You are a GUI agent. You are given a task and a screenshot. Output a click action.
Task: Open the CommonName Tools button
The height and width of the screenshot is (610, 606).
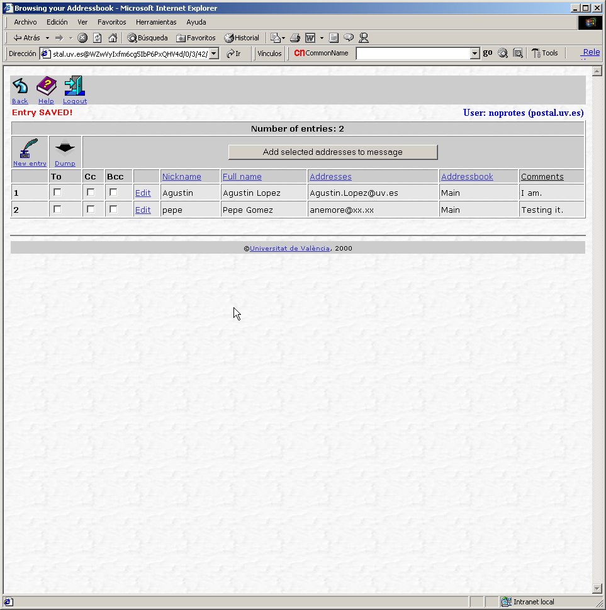point(544,53)
